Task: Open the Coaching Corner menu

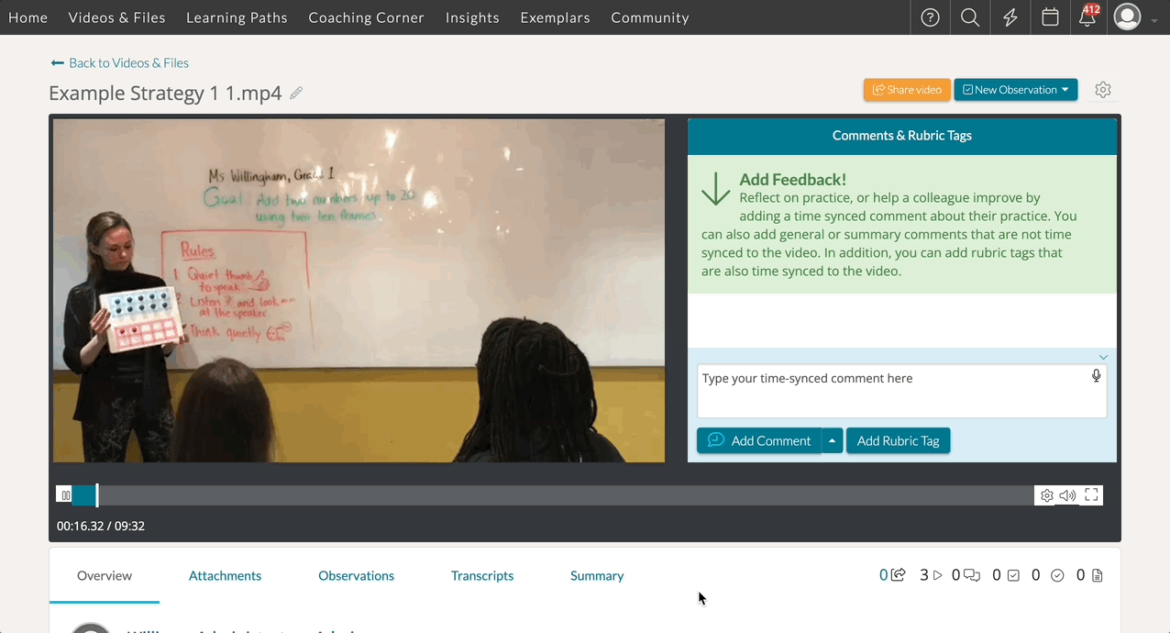Action: tap(366, 17)
